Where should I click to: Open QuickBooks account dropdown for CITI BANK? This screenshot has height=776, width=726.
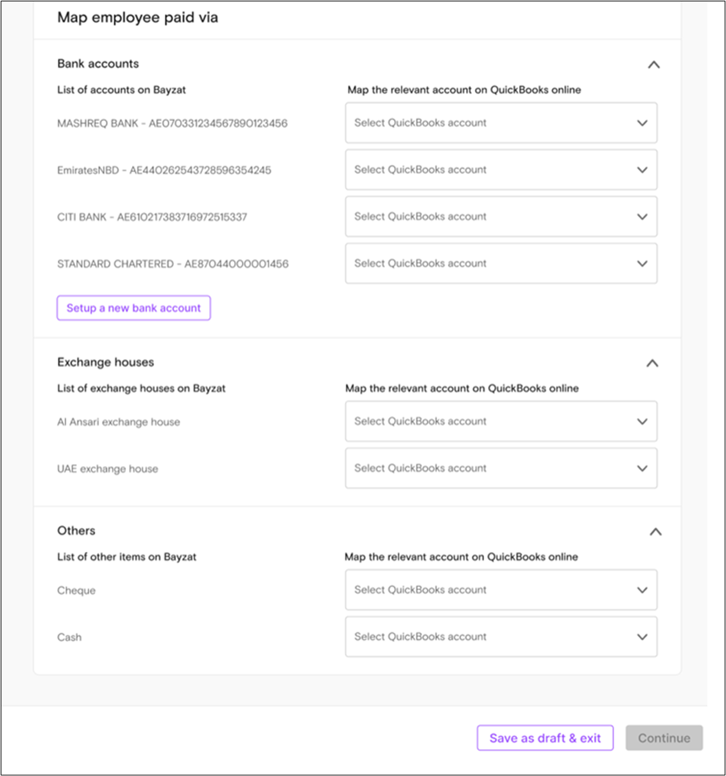[501, 217]
